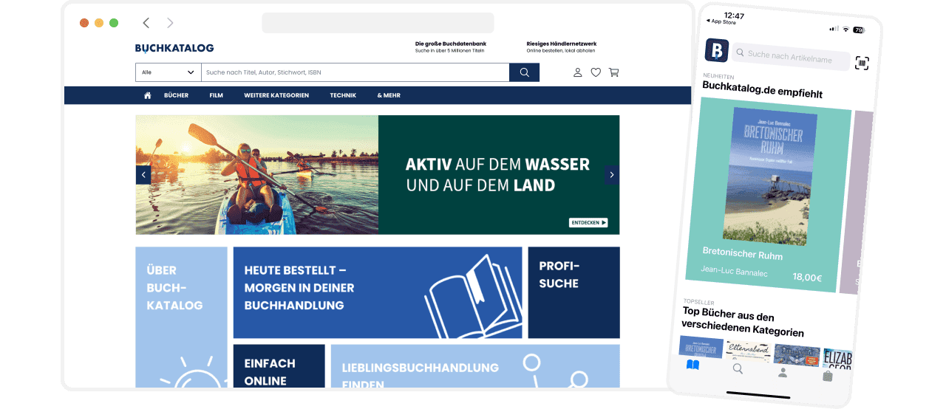Open the 'Alle' category dropdown
Viewport: 946px width, 409px height.
169,72
